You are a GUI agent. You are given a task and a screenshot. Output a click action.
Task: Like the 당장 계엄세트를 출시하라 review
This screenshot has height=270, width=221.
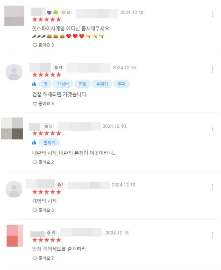43,258
